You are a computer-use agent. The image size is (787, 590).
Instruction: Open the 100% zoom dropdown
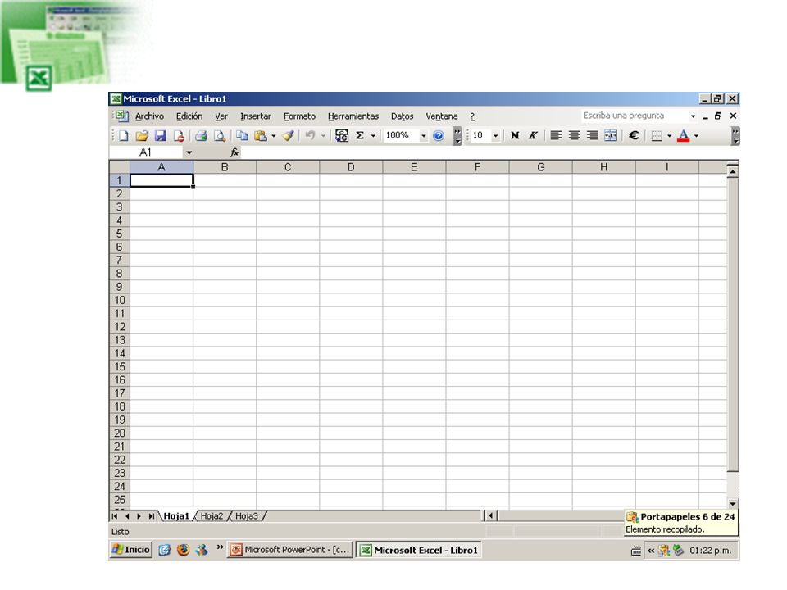point(424,135)
